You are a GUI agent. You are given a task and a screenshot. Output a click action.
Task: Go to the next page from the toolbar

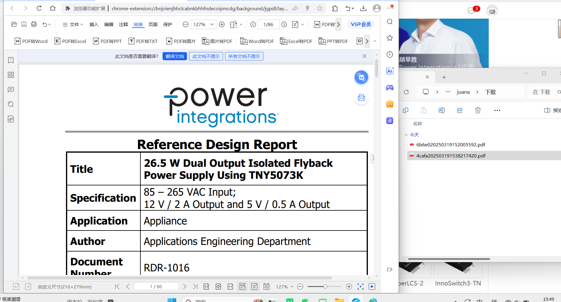pos(284,24)
